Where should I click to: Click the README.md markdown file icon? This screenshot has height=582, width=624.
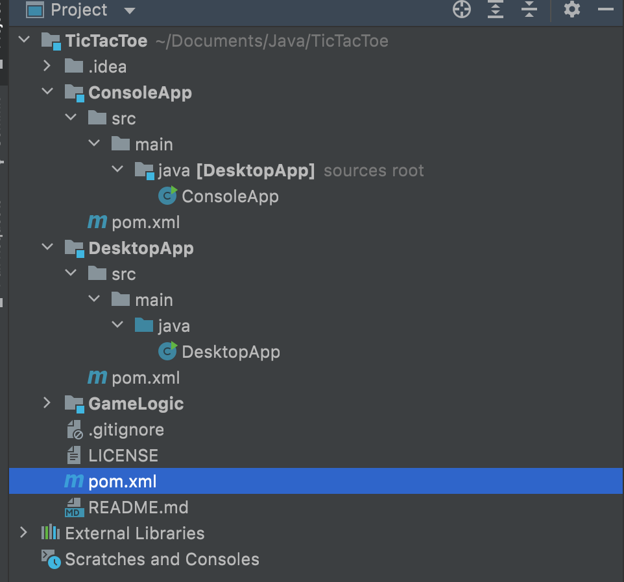(75, 507)
